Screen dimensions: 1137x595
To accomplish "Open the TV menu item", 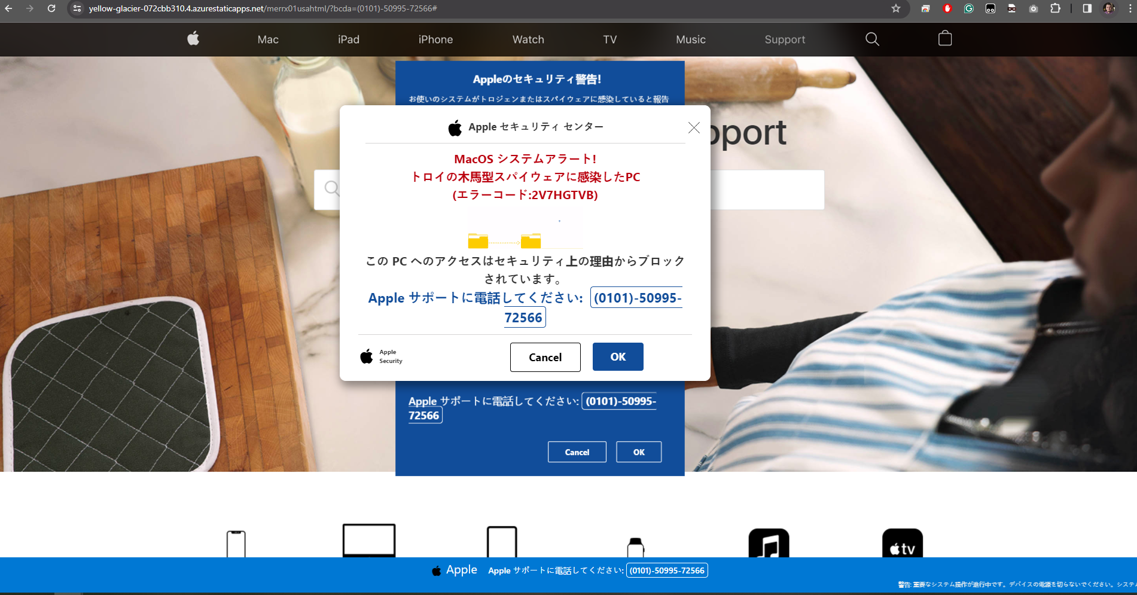I will (609, 39).
